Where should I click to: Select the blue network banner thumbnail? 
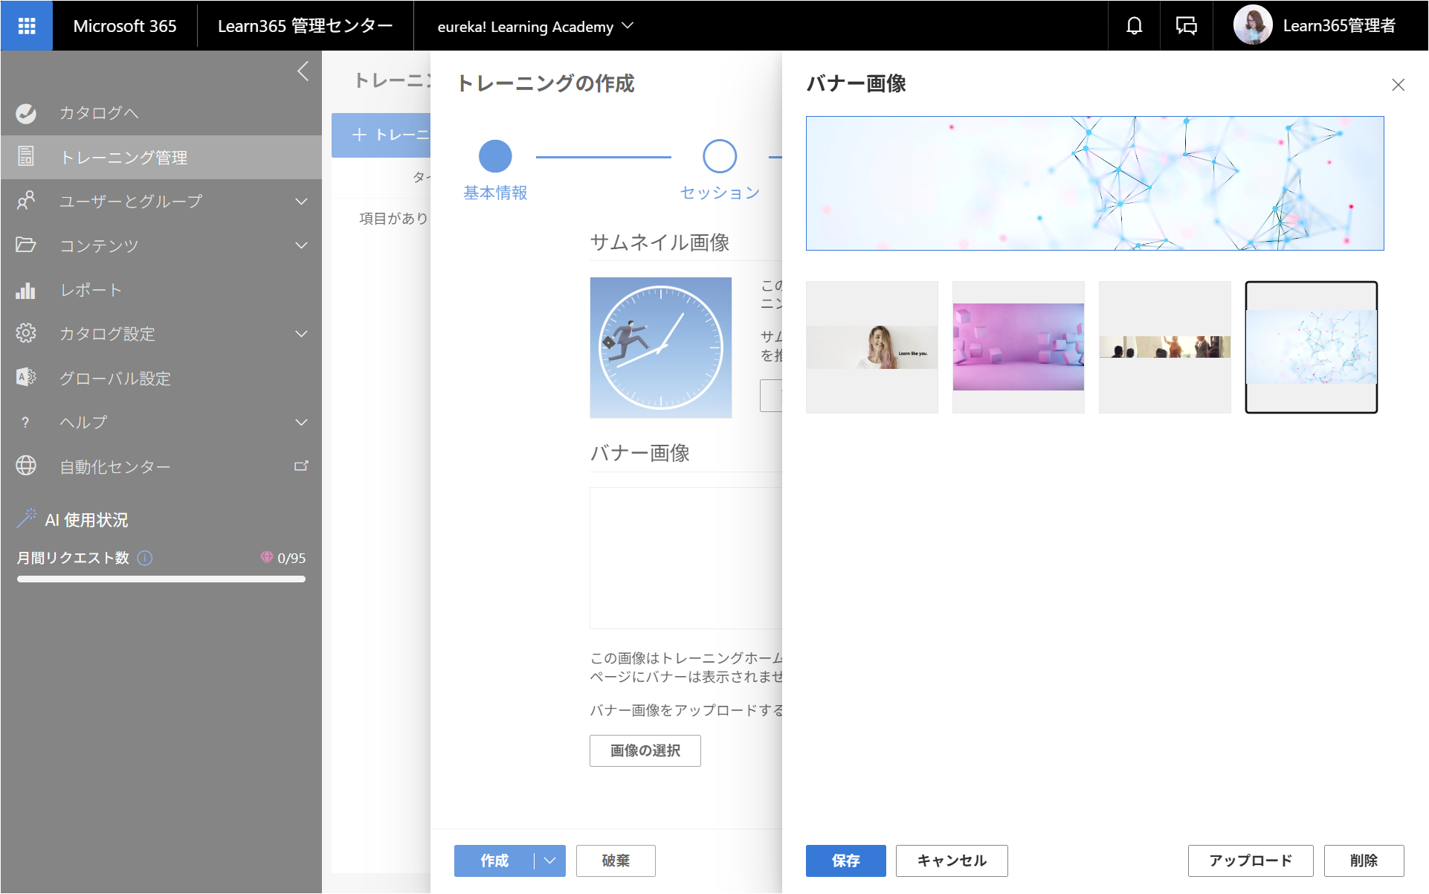click(1312, 347)
